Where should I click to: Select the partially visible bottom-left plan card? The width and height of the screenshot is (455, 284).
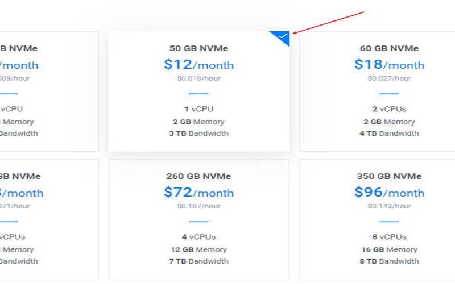coord(49,219)
